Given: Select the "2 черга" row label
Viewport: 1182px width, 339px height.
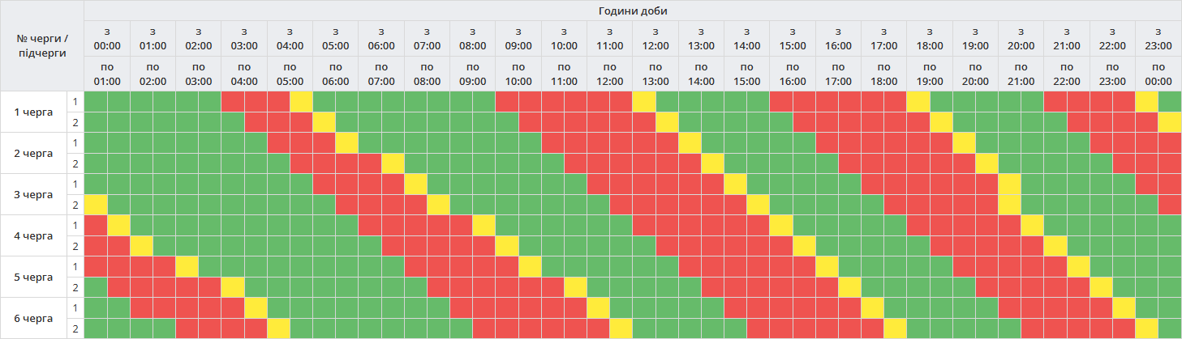Looking at the screenshot, I should 34,153.
